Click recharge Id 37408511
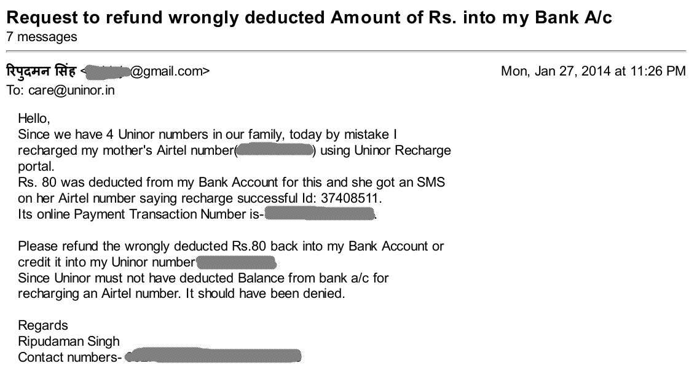Screen dimensions: 697x374 349,198
